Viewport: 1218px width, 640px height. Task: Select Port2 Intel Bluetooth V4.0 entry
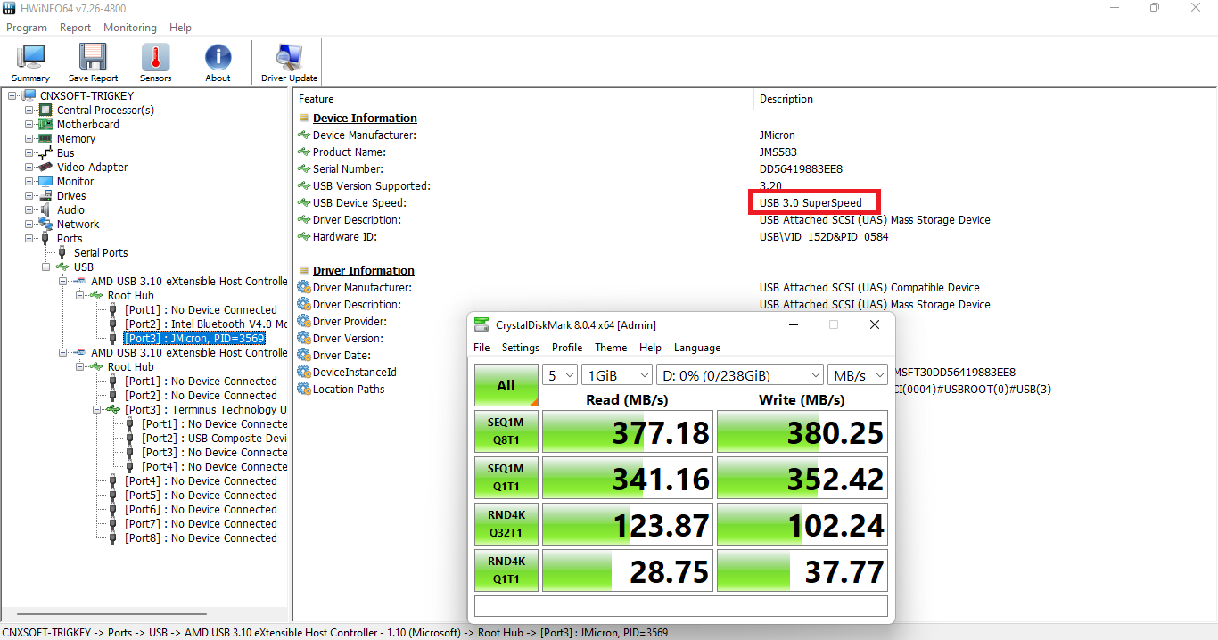pyautogui.click(x=205, y=324)
